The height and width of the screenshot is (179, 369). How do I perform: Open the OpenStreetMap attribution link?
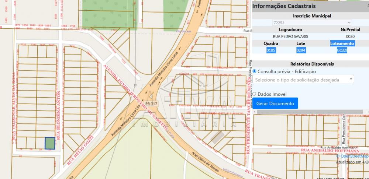354,156
